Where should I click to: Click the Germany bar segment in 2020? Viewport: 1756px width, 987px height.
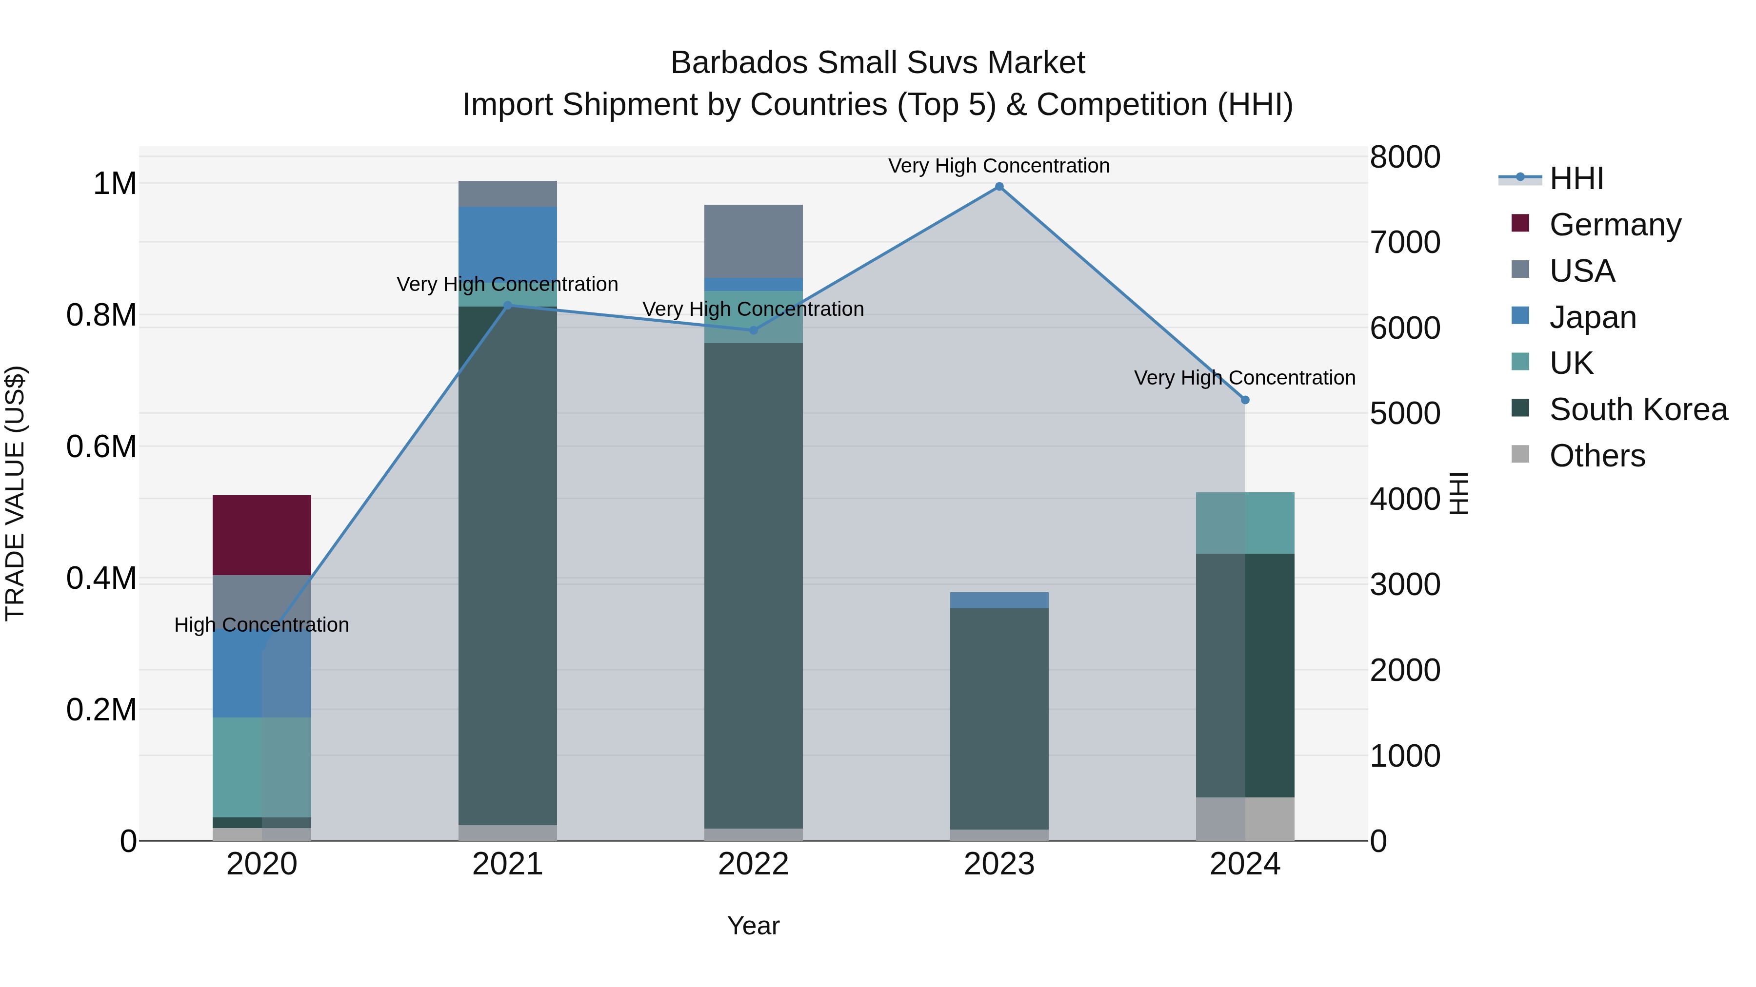tap(262, 535)
